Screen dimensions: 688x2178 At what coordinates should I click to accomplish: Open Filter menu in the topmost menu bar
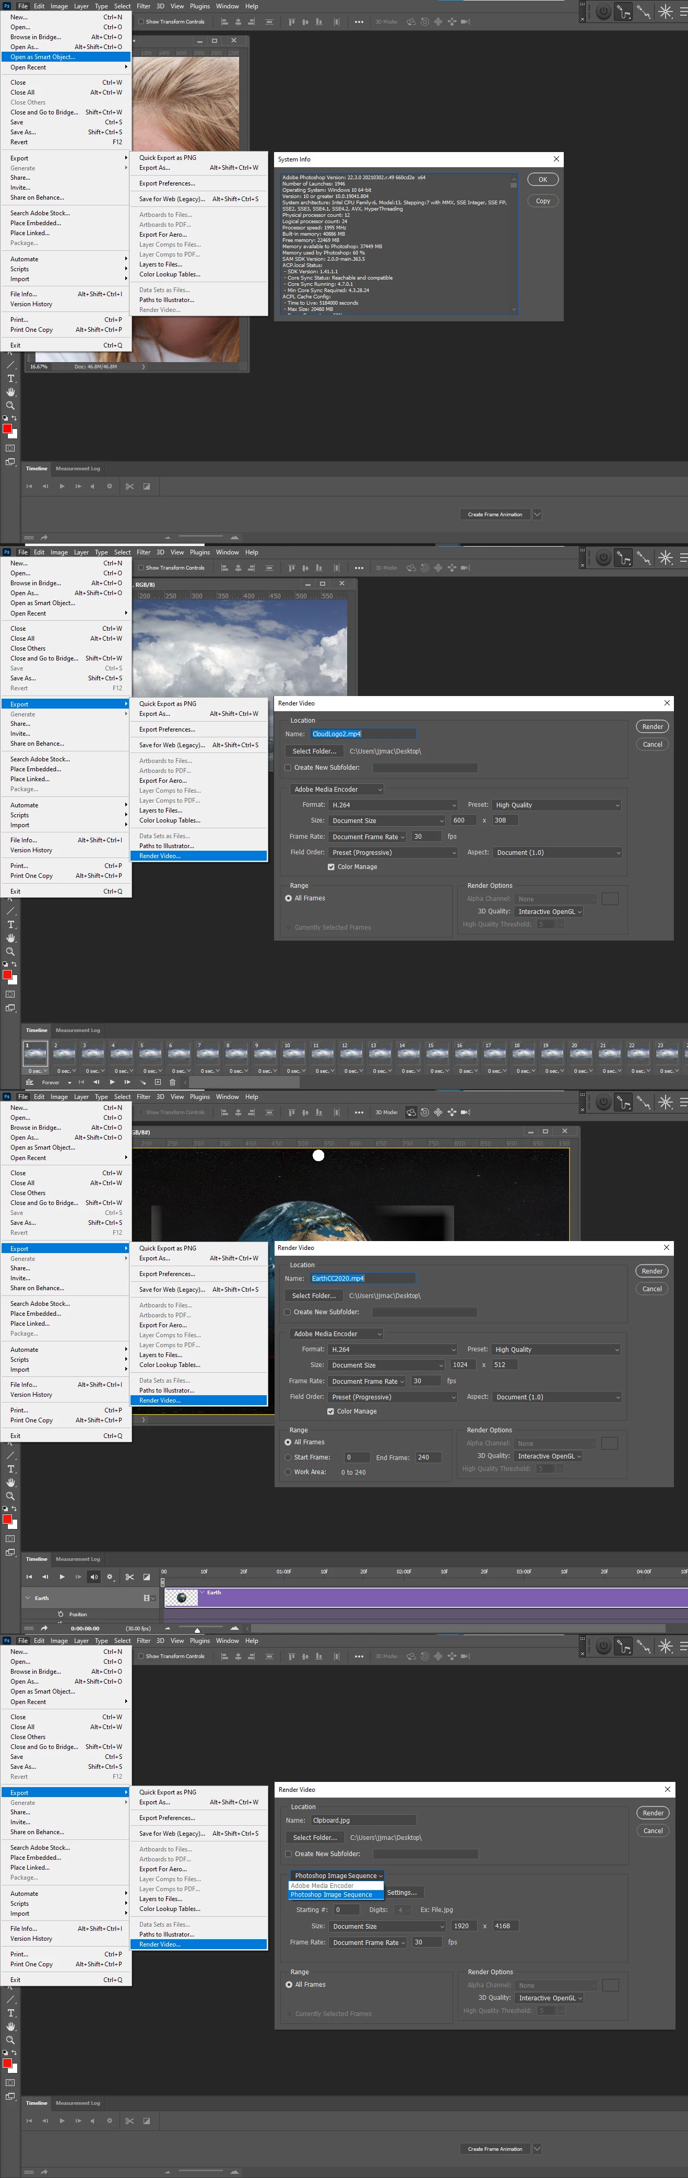click(144, 6)
